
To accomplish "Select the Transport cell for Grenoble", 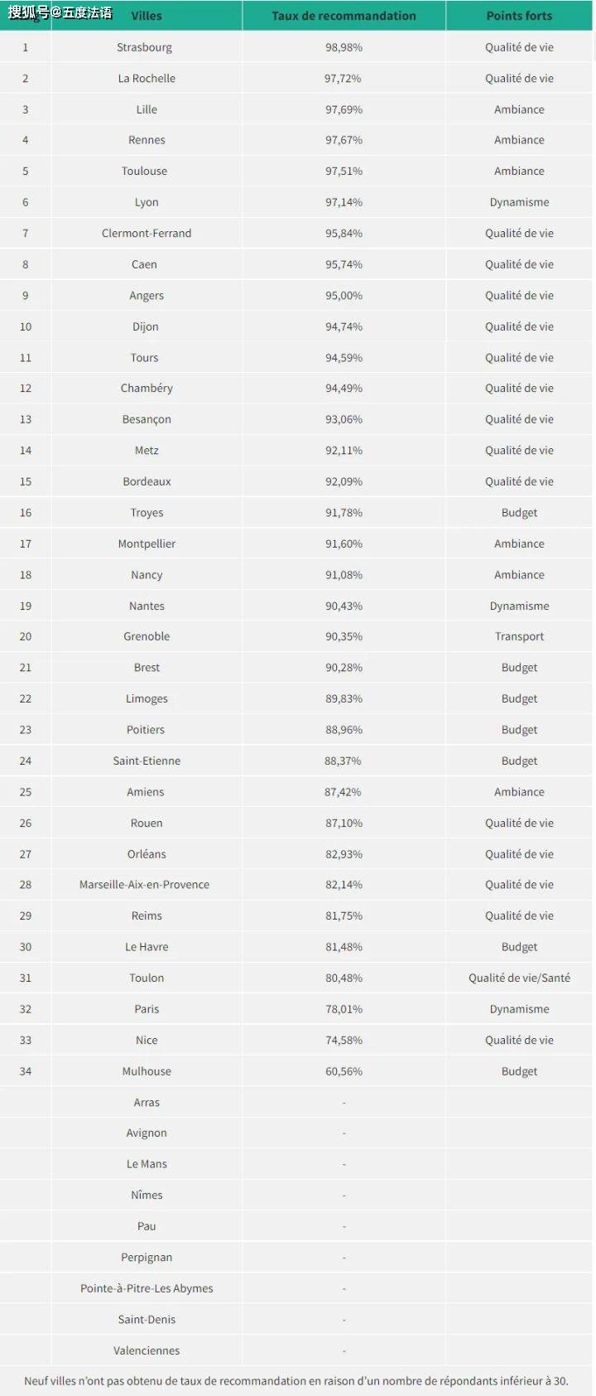I will (519, 636).
